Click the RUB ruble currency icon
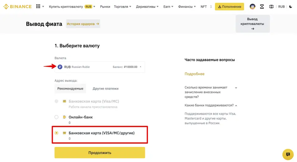 point(60,67)
